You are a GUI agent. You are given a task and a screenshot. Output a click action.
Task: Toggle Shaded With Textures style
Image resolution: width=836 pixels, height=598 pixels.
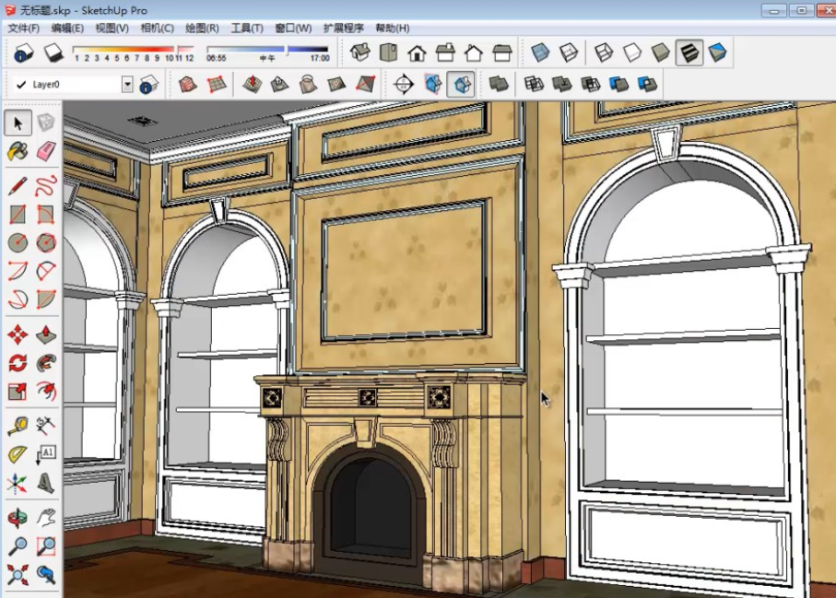pyautogui.click(x=689, y=53)
